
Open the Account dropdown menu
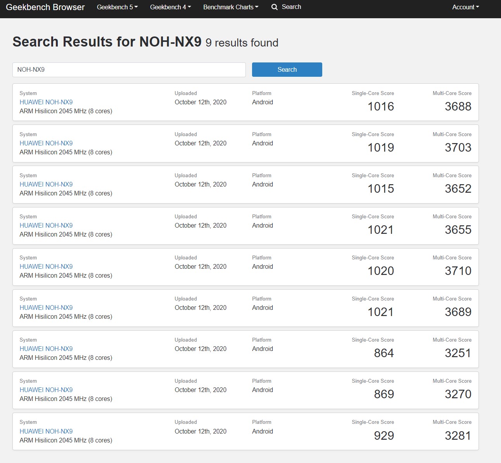coord(465,7)
